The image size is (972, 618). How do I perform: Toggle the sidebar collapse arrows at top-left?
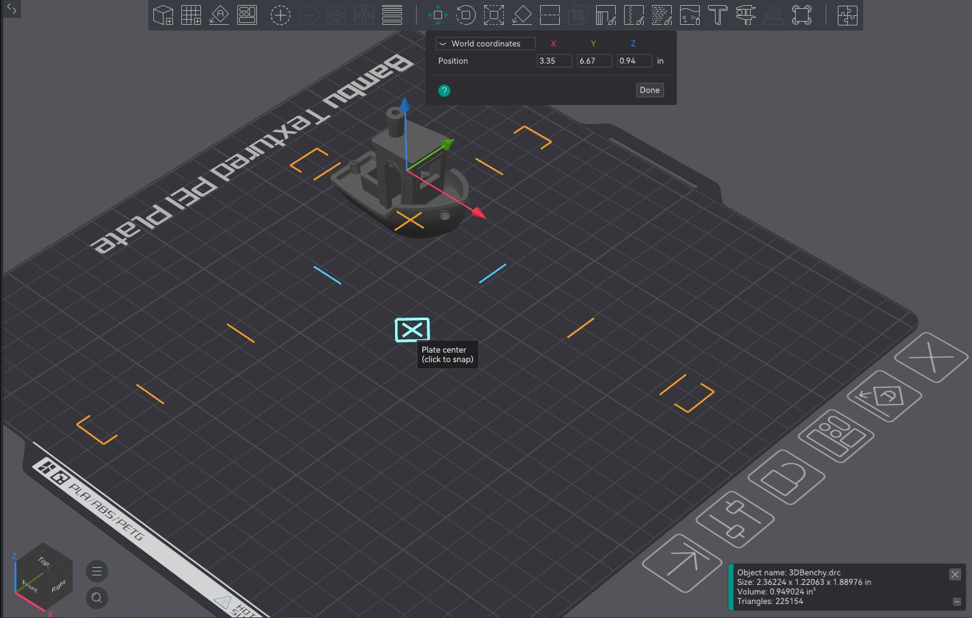click(x=11, y=9)
